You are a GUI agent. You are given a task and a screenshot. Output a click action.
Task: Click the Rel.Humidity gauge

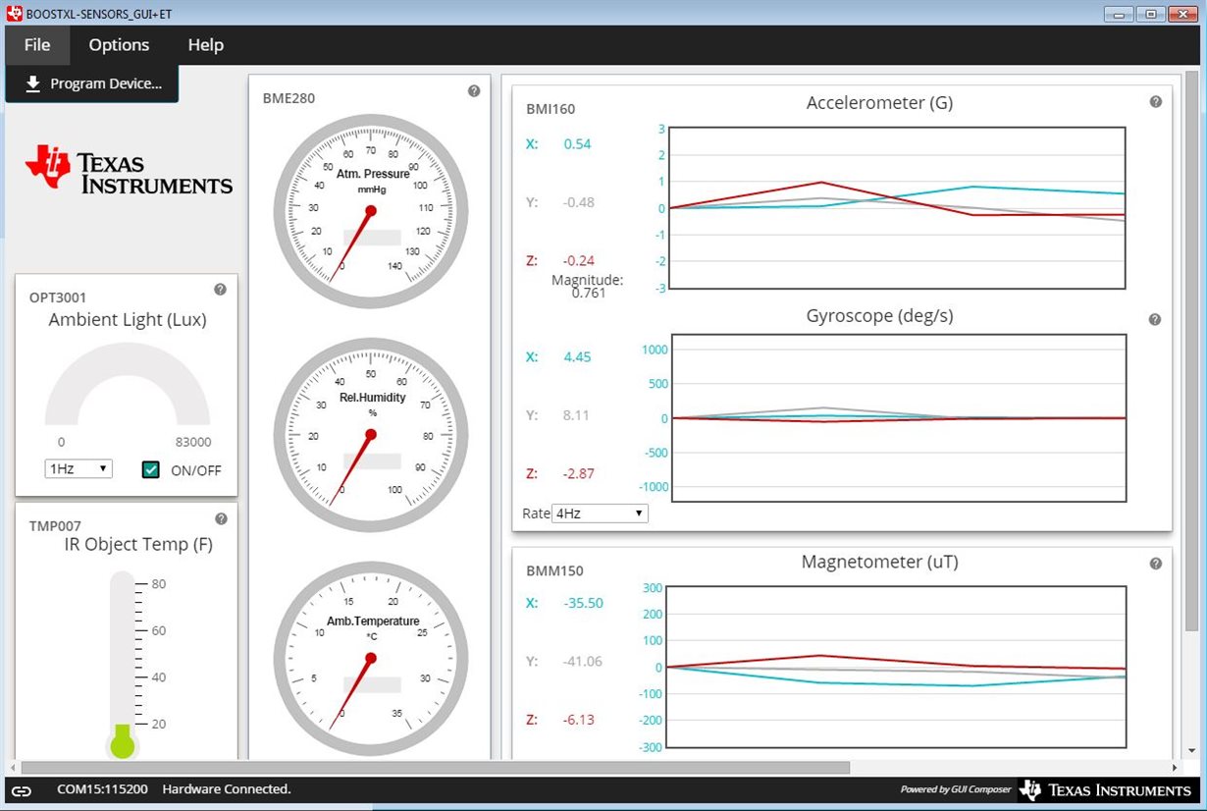click(370, 435)
